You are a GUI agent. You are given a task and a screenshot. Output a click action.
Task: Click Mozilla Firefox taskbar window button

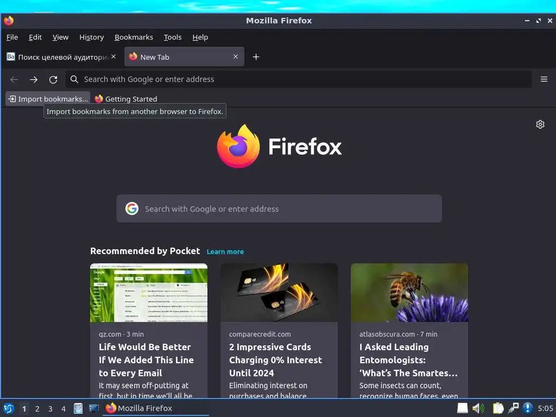click(x=156, y=408)
